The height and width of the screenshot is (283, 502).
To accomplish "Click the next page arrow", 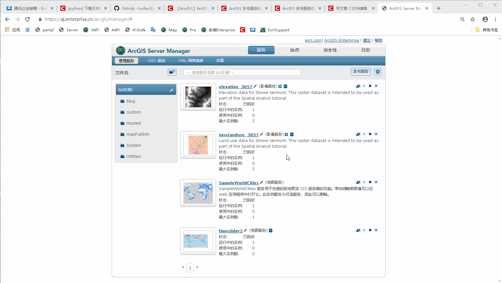I will 197,267.
